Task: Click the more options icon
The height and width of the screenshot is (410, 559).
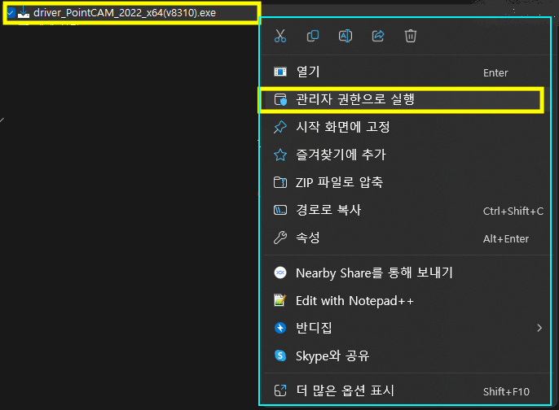Action: point(280,390)
